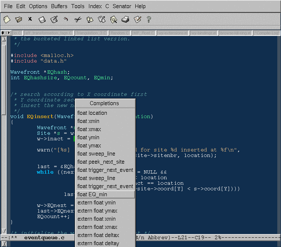Click the Search toolbar icon

click(x=113, y=19)
